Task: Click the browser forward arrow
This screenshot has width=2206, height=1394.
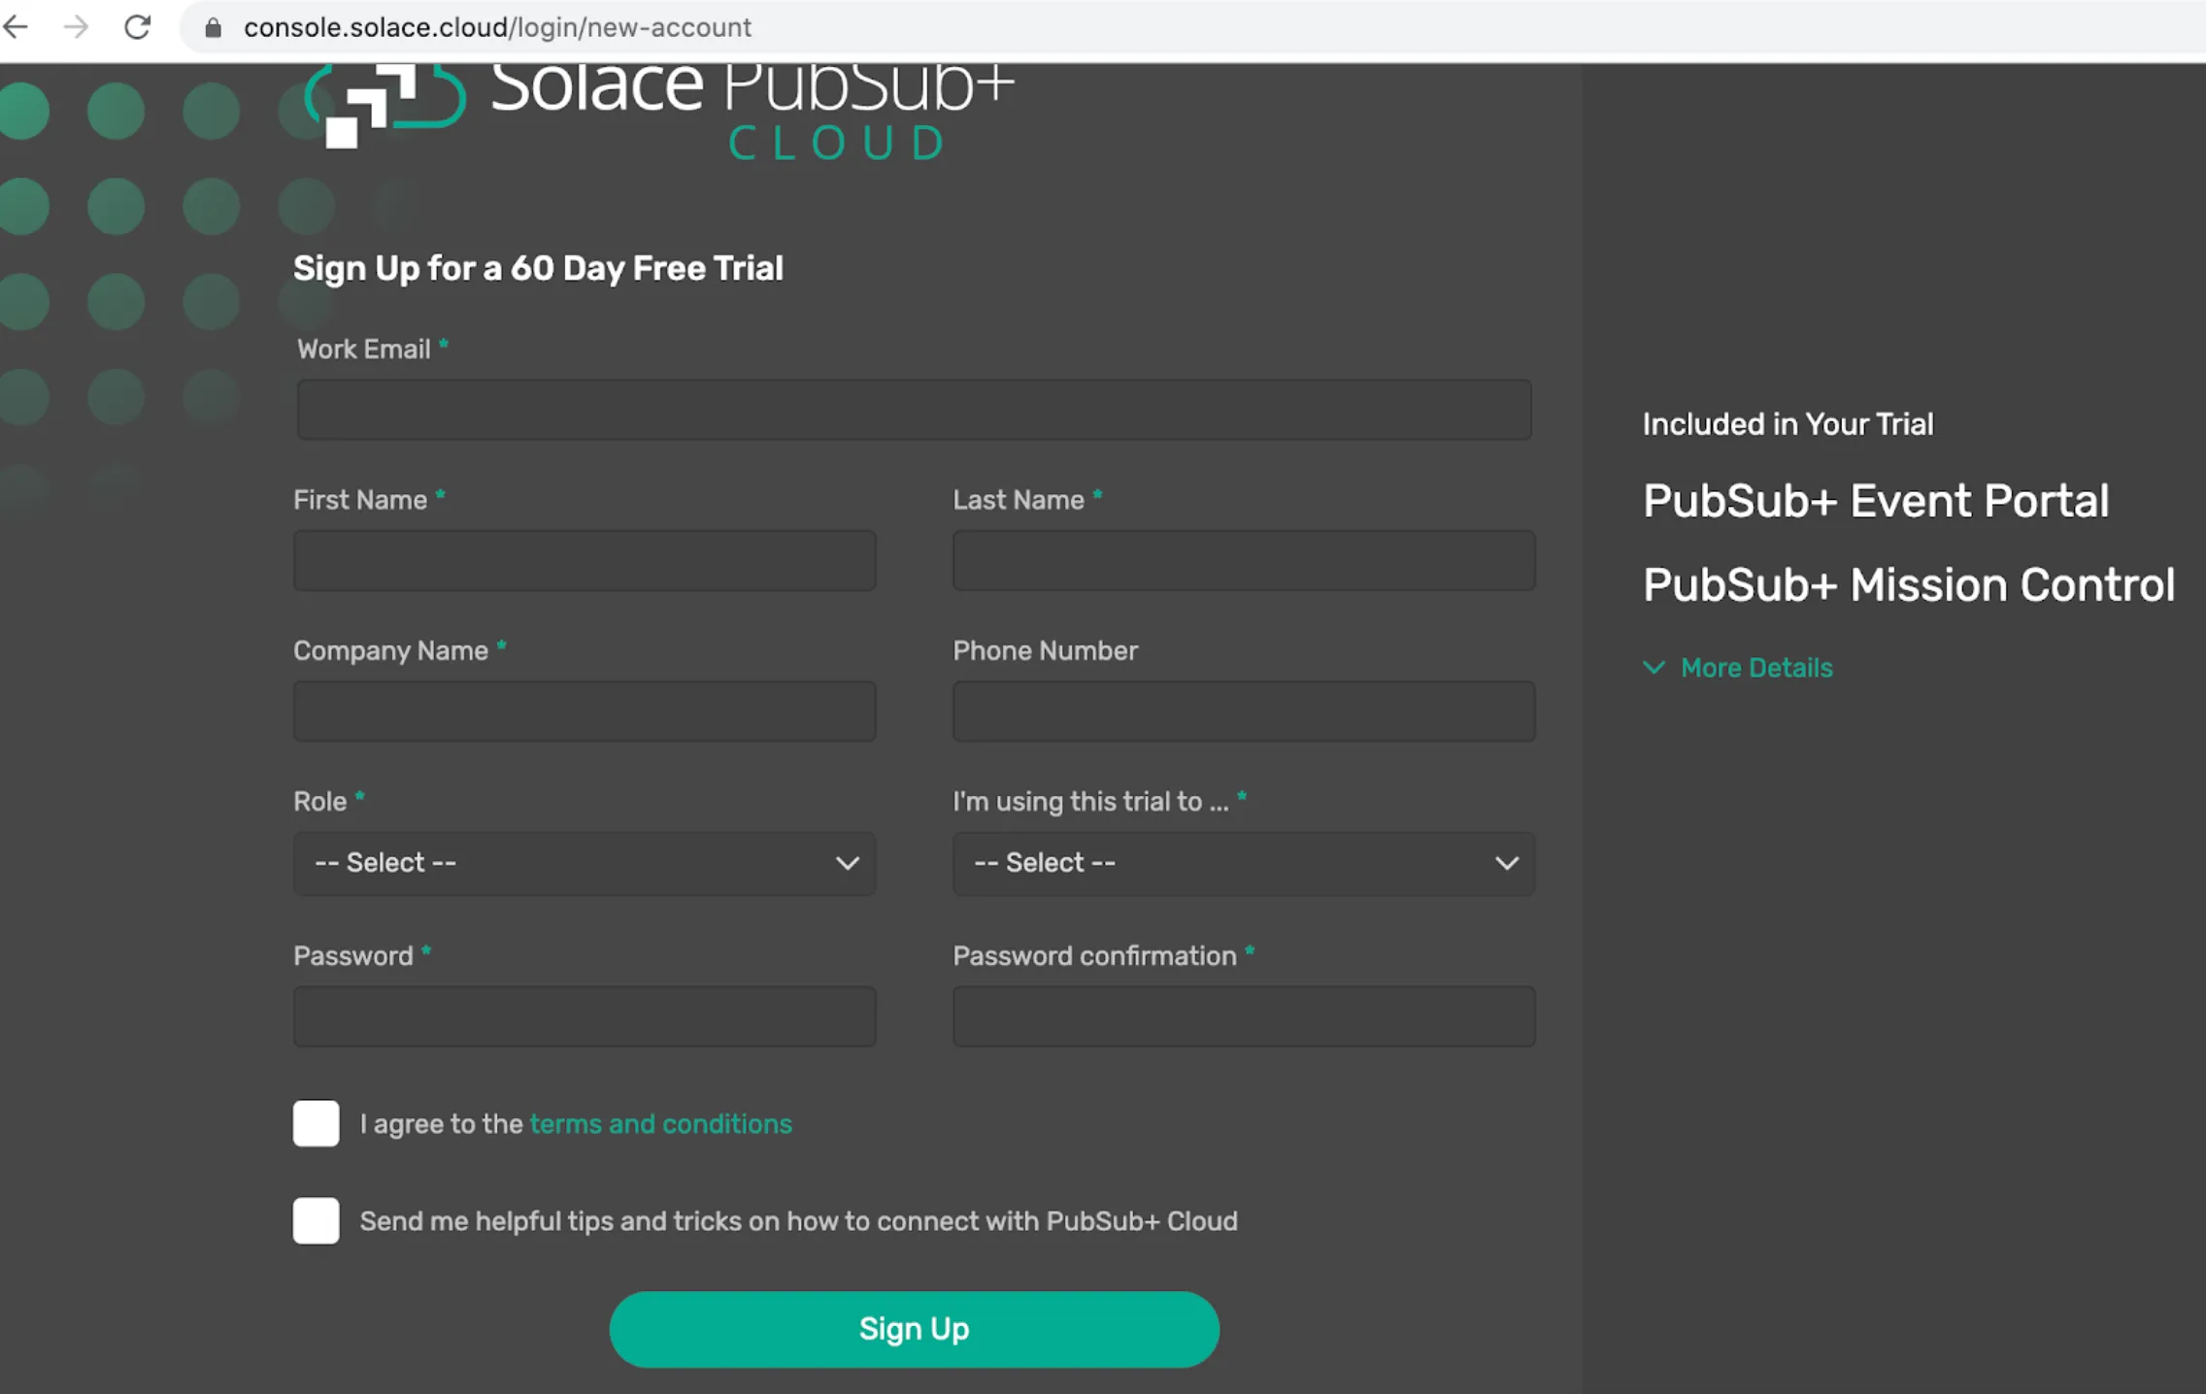Action: point(76,27)
